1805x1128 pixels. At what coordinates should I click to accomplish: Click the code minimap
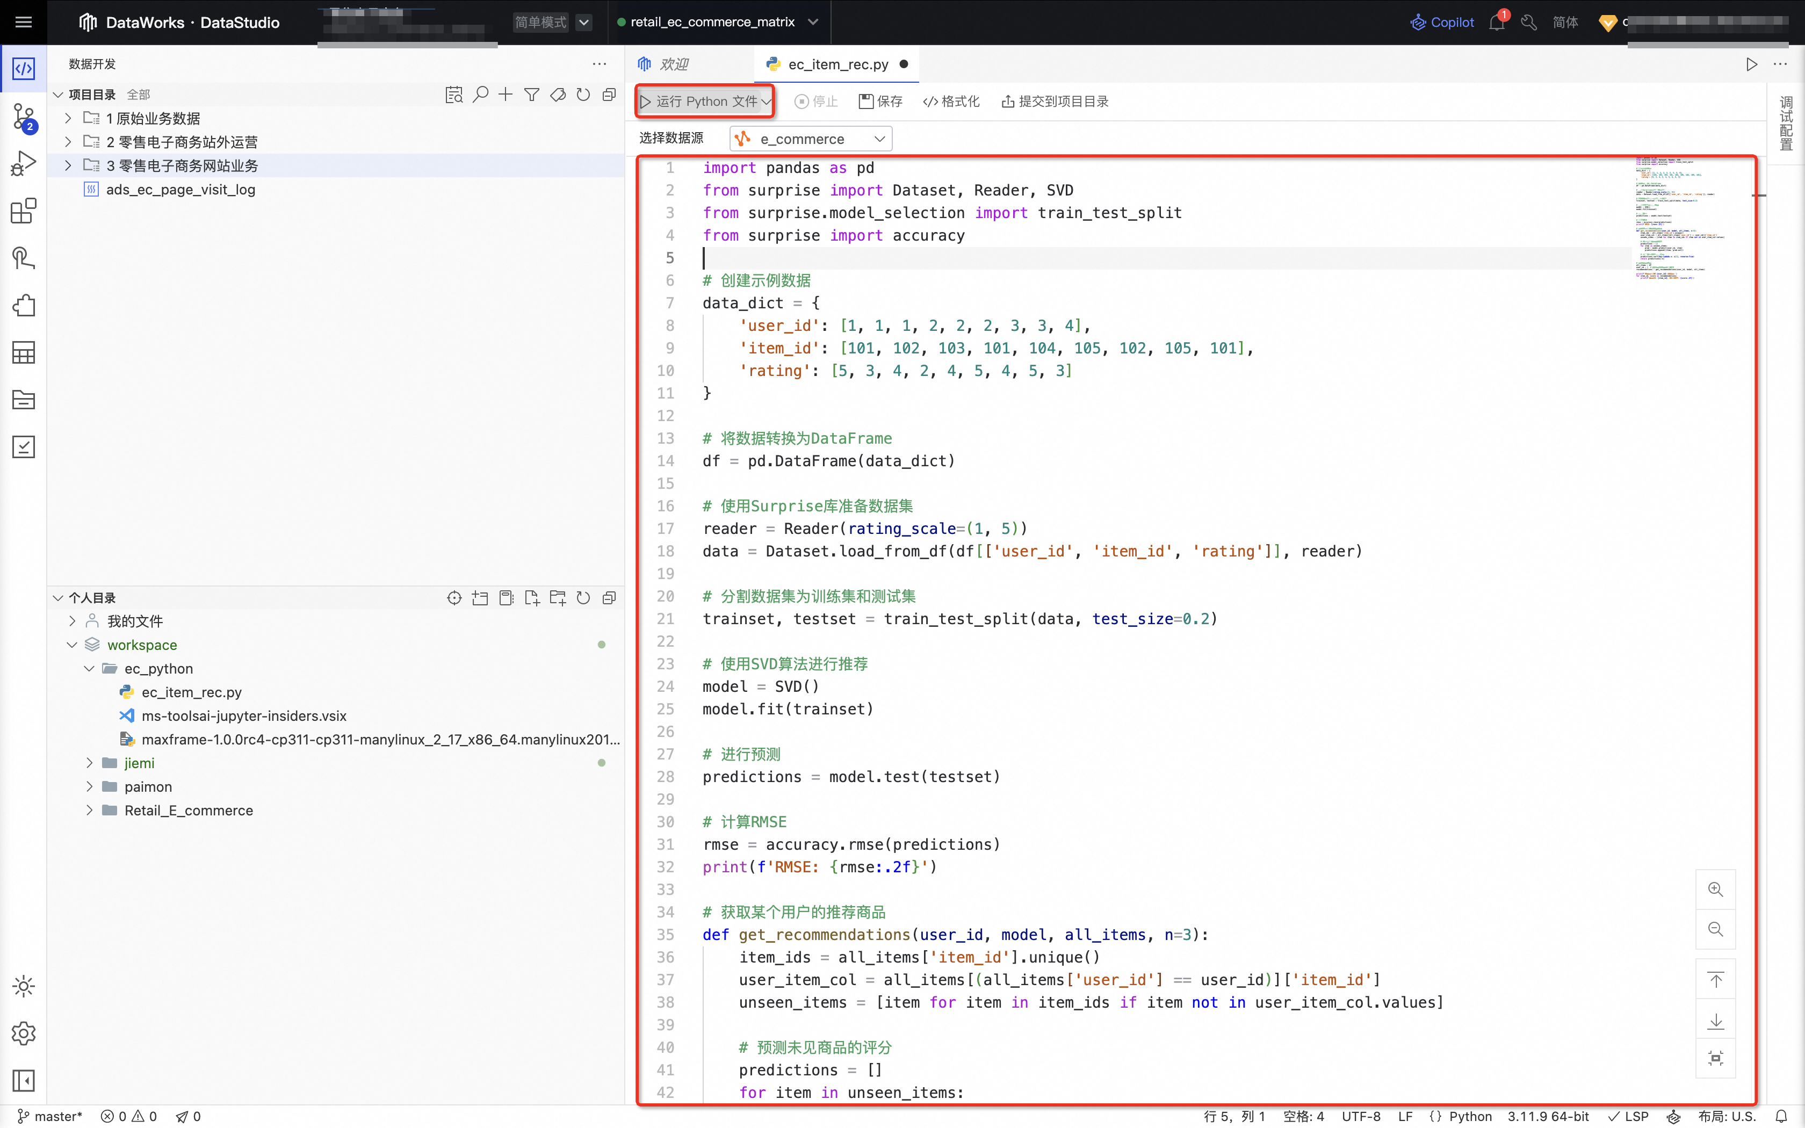tap(1681, 218)
